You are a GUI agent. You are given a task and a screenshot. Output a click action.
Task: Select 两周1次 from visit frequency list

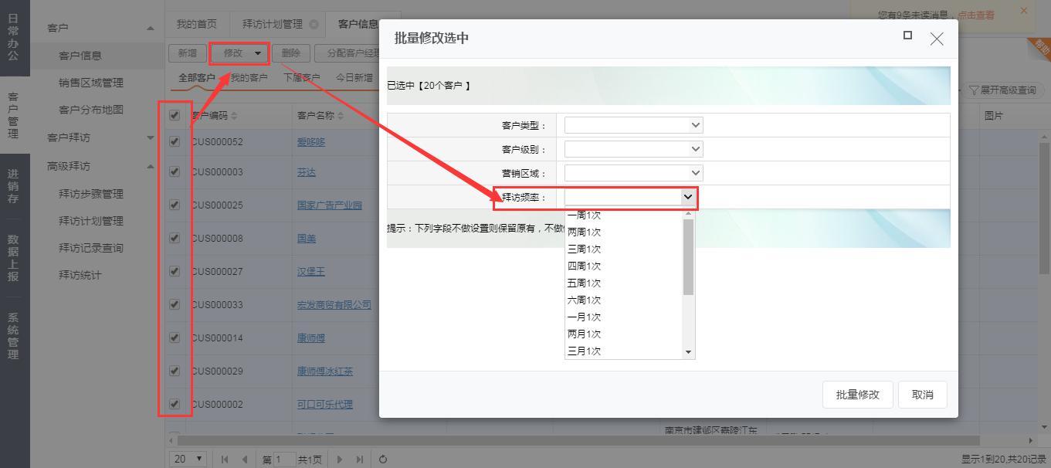tap(584, 232)
